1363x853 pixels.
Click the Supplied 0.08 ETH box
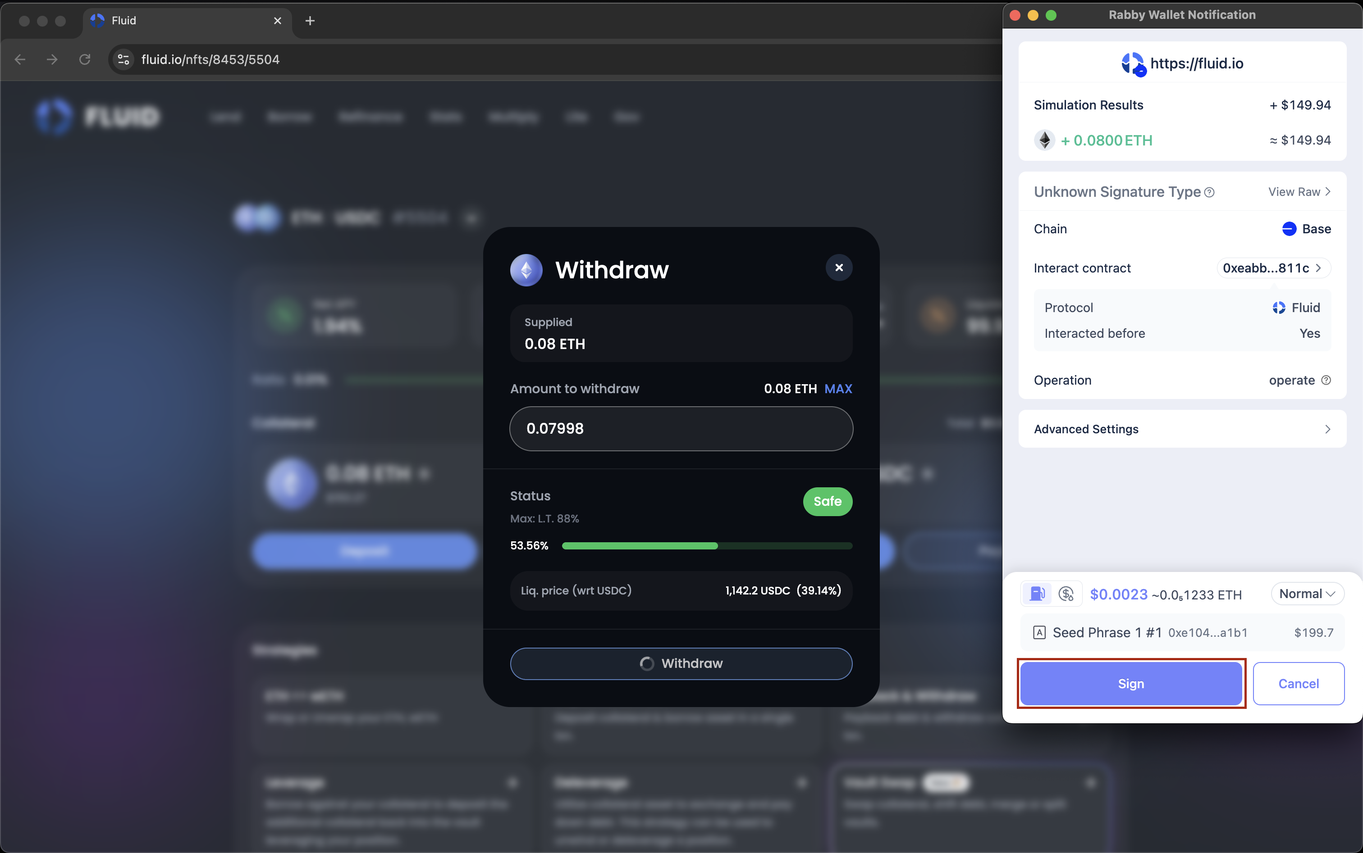pyautogui.click(x=681, y=333)
